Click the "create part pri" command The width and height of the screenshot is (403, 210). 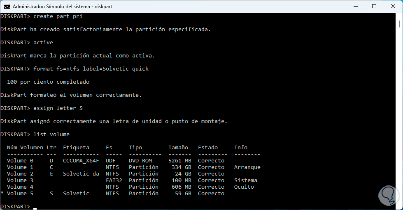click(x=58, y=16)
